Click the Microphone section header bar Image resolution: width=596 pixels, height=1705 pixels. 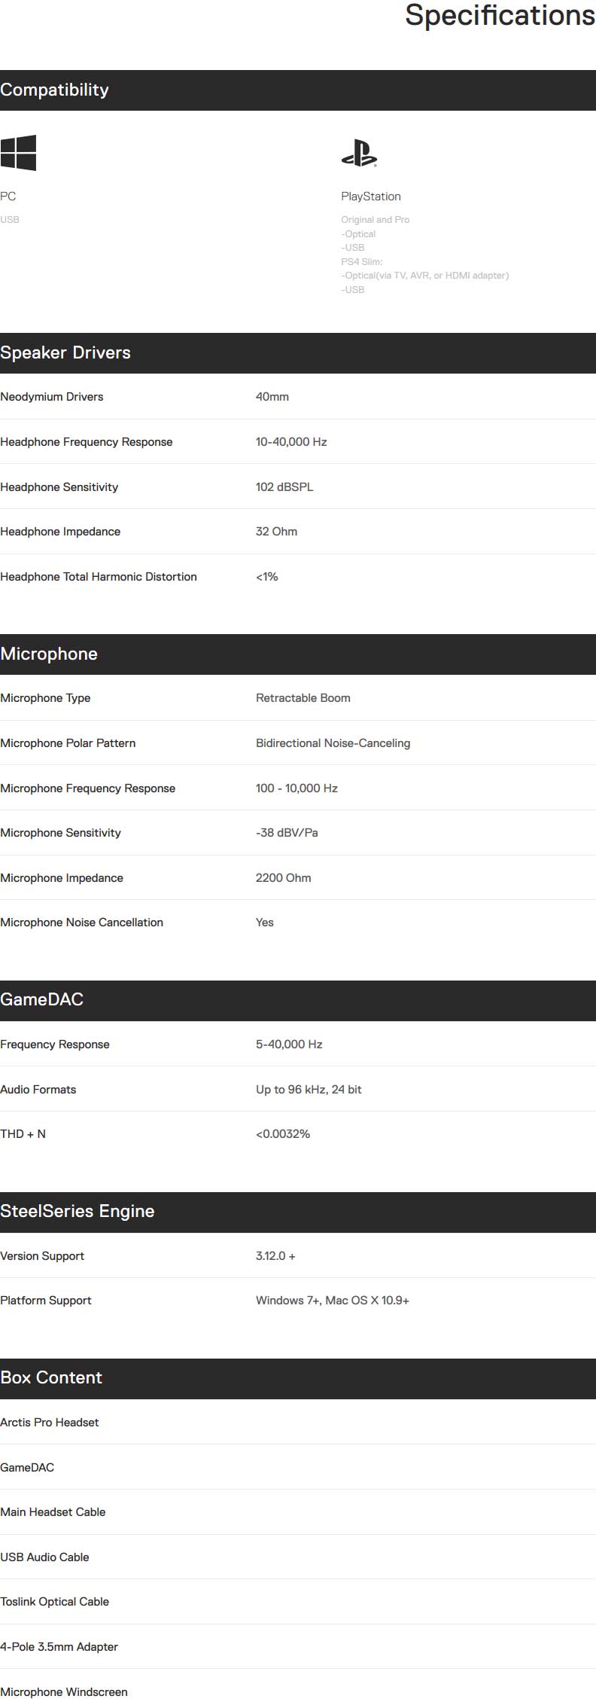coord(298,654)
